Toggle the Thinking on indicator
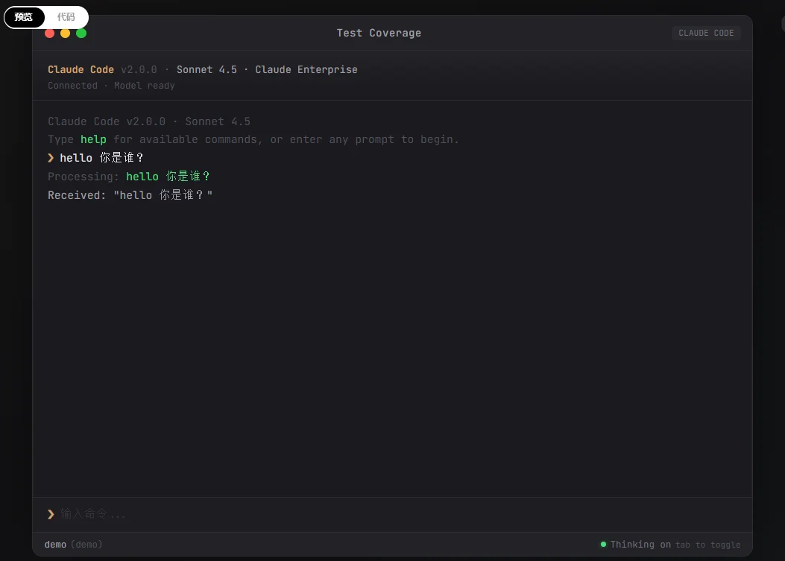 tap(640, 545)
